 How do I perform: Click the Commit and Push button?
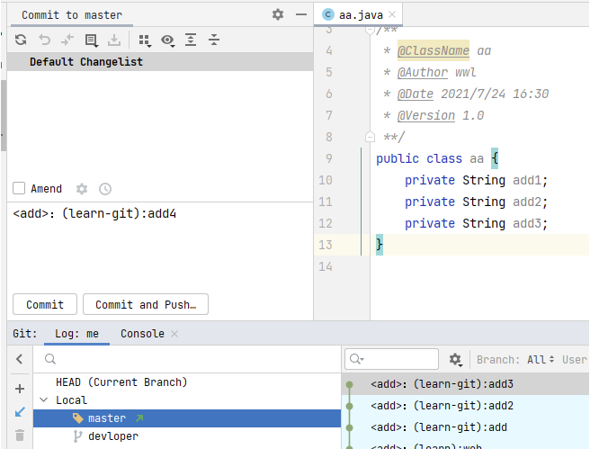[x=145, y=304]
